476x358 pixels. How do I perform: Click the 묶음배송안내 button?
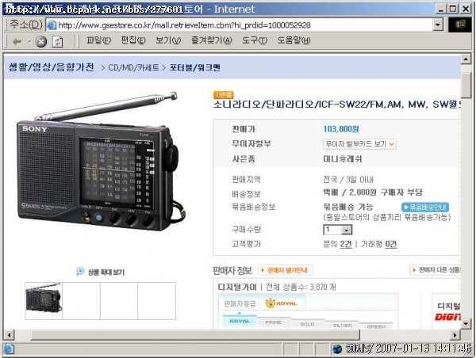tap(425, 207)
